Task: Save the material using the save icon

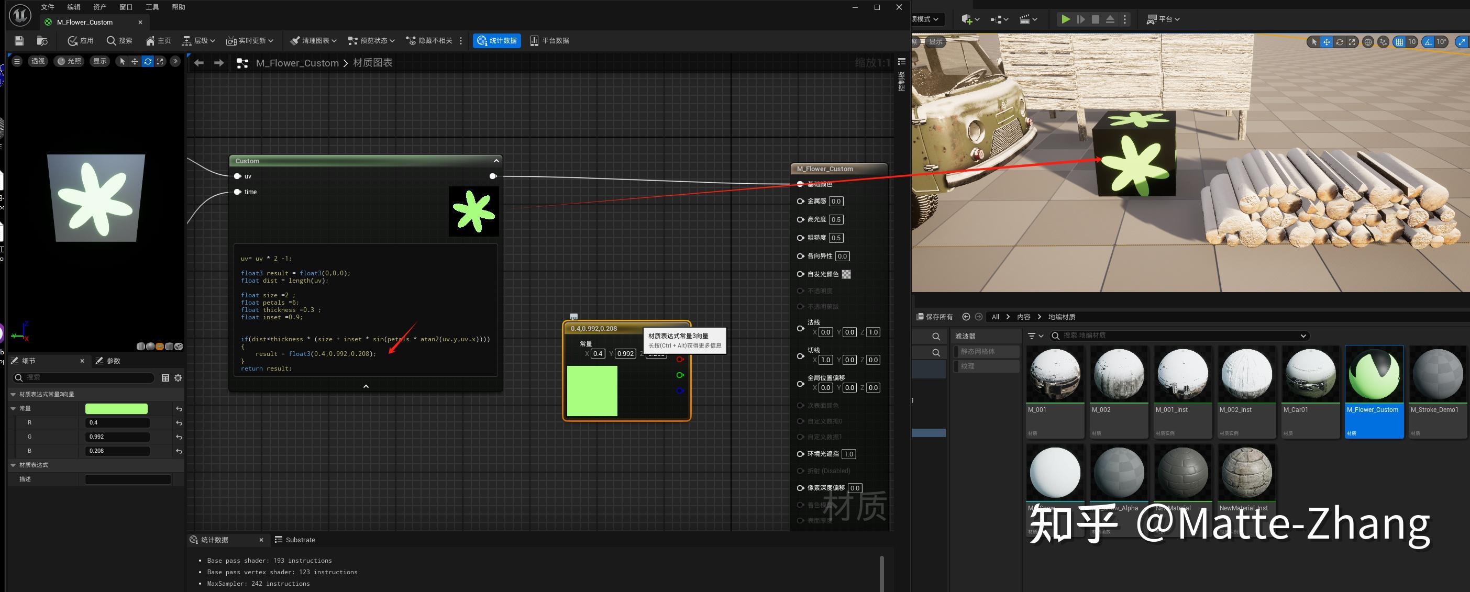Action: coord(18,40)
